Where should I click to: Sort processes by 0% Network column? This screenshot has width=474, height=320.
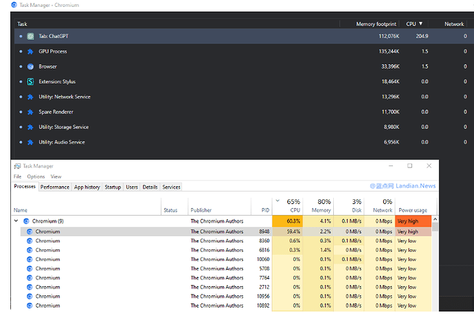380,206
